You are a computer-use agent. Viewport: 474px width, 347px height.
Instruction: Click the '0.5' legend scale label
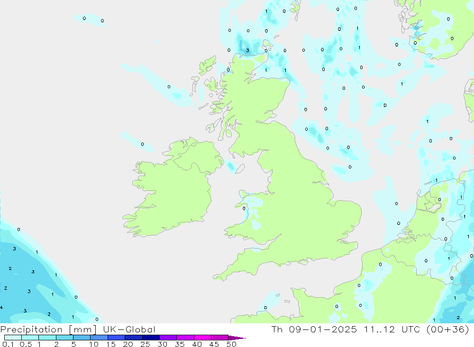point(26,344)
